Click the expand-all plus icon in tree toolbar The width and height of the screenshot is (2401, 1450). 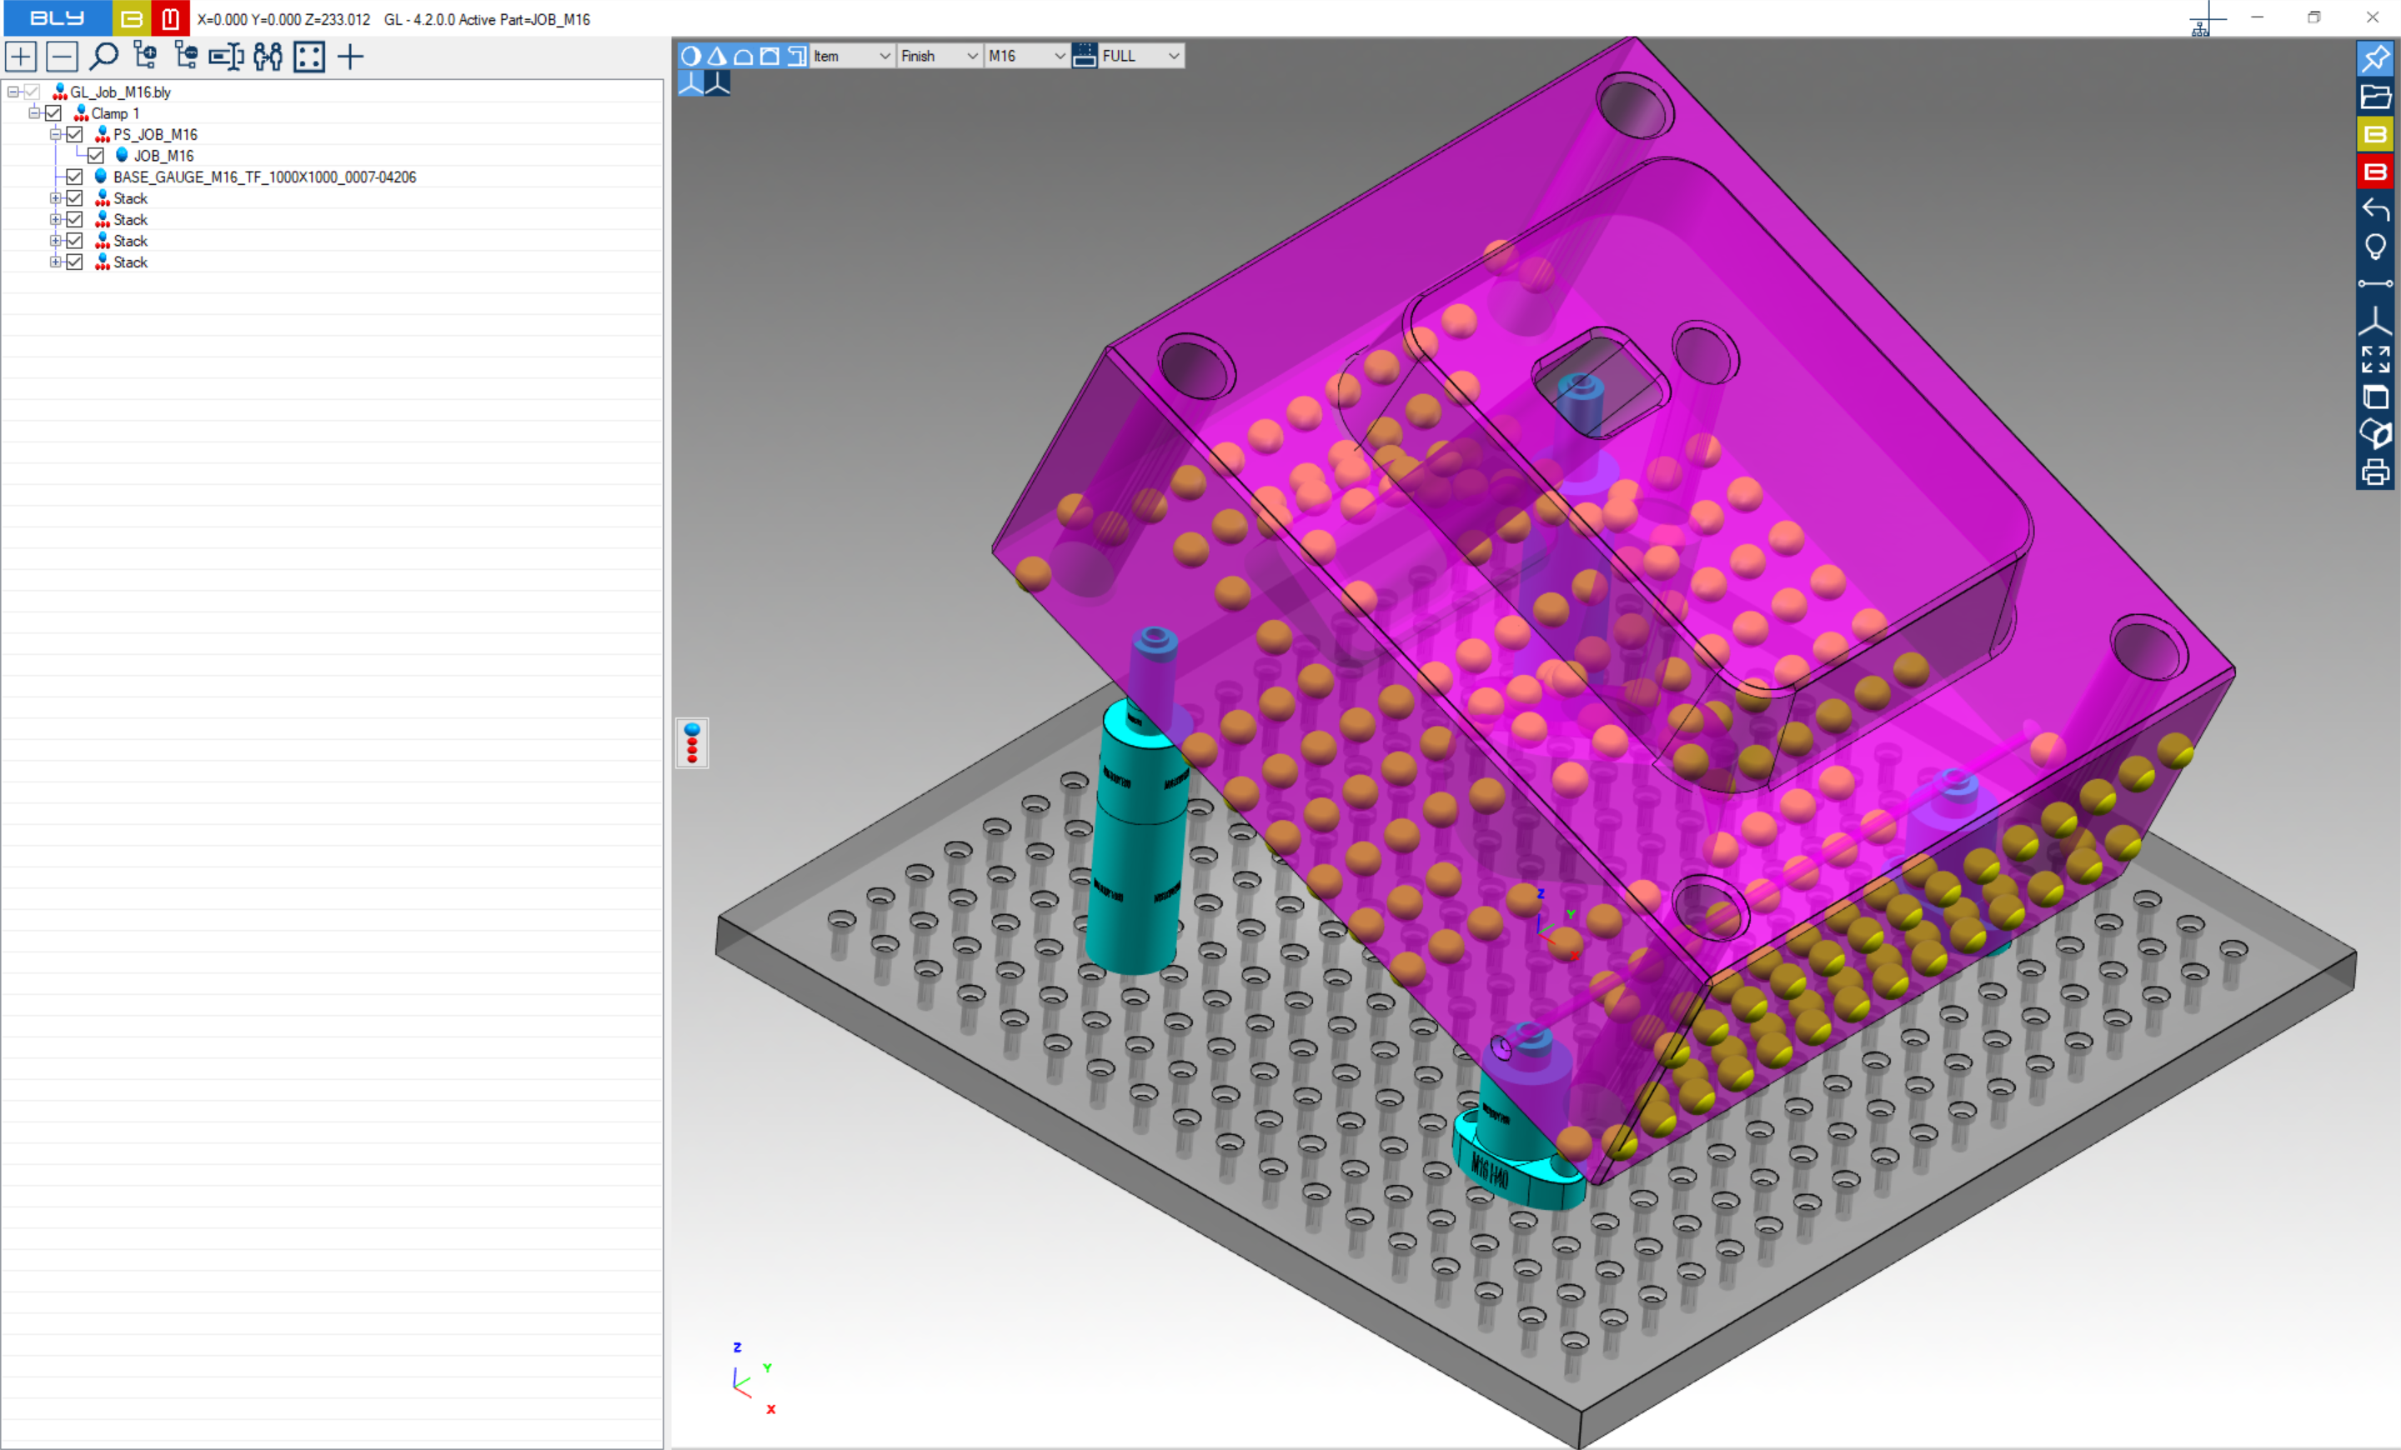22,57
